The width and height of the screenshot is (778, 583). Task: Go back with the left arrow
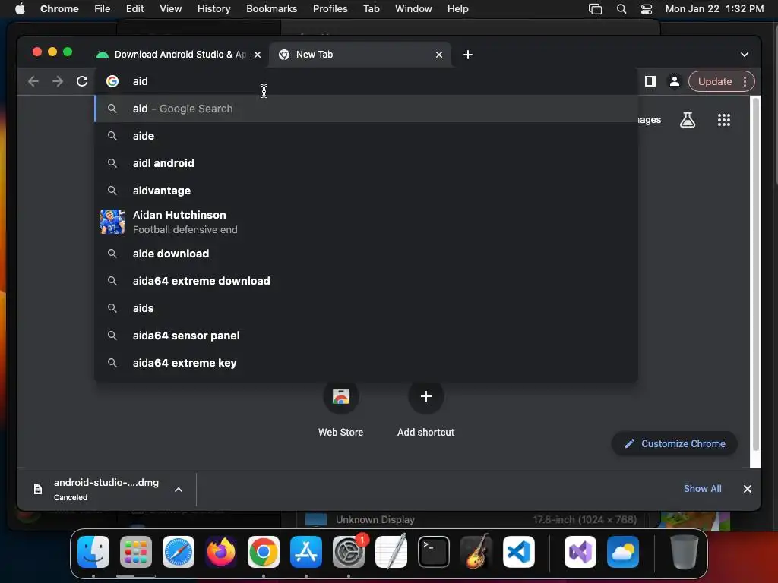pyautogui.click(x=33, y=81)
